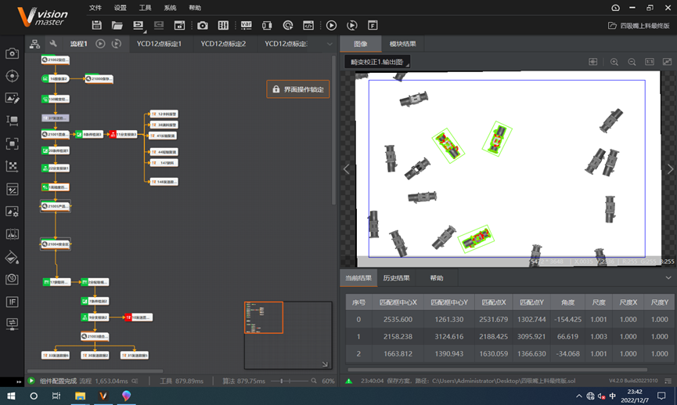
Task: Open the communication management toolbar icon
Action: pos(267,26)
